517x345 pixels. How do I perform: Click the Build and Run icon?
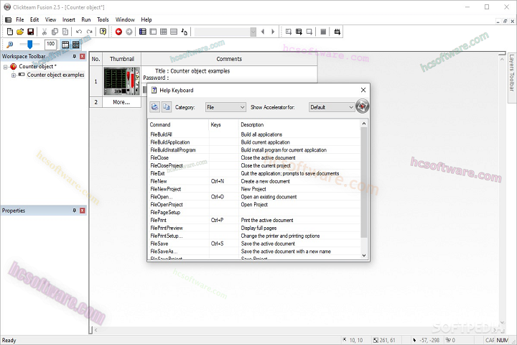click(x=337, y=32)
